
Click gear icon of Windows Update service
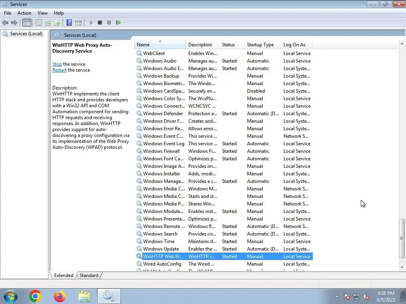pyautogui.click(x=139, y=249)
